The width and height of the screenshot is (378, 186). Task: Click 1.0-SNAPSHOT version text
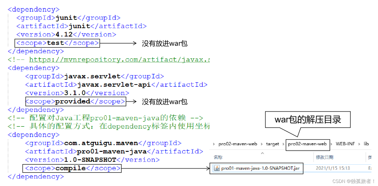pos(90,160)
